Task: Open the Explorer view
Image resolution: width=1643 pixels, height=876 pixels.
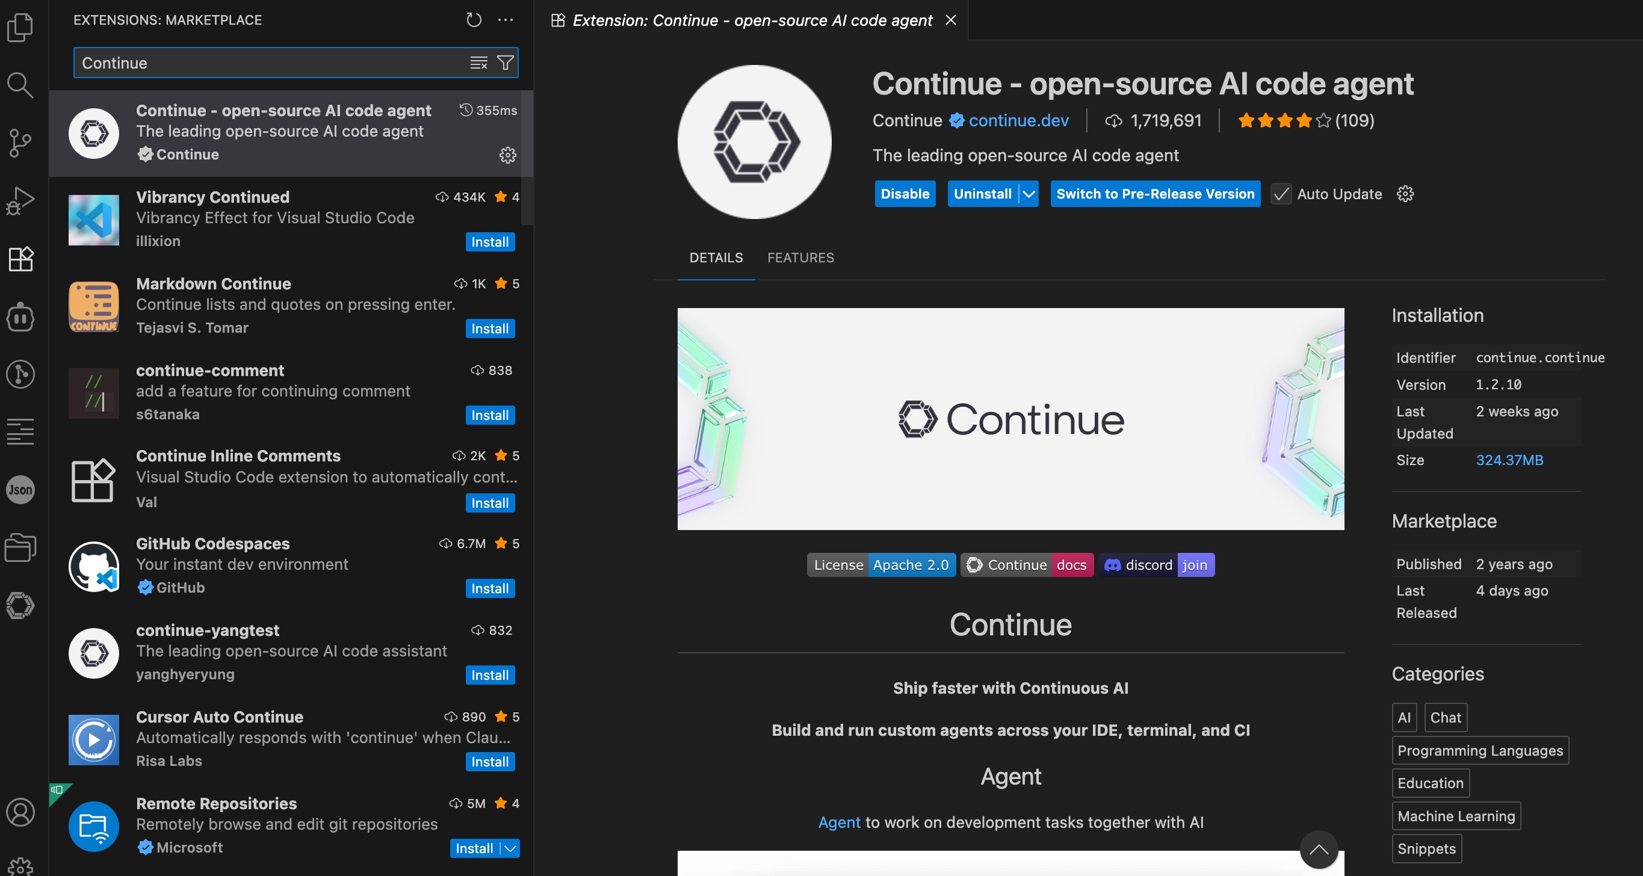Action: (x=20, y=28)
